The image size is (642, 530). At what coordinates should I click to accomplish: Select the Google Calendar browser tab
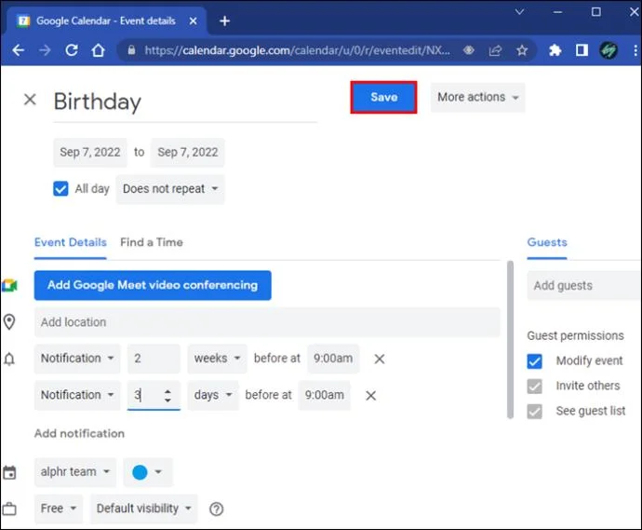pos(106,20)
